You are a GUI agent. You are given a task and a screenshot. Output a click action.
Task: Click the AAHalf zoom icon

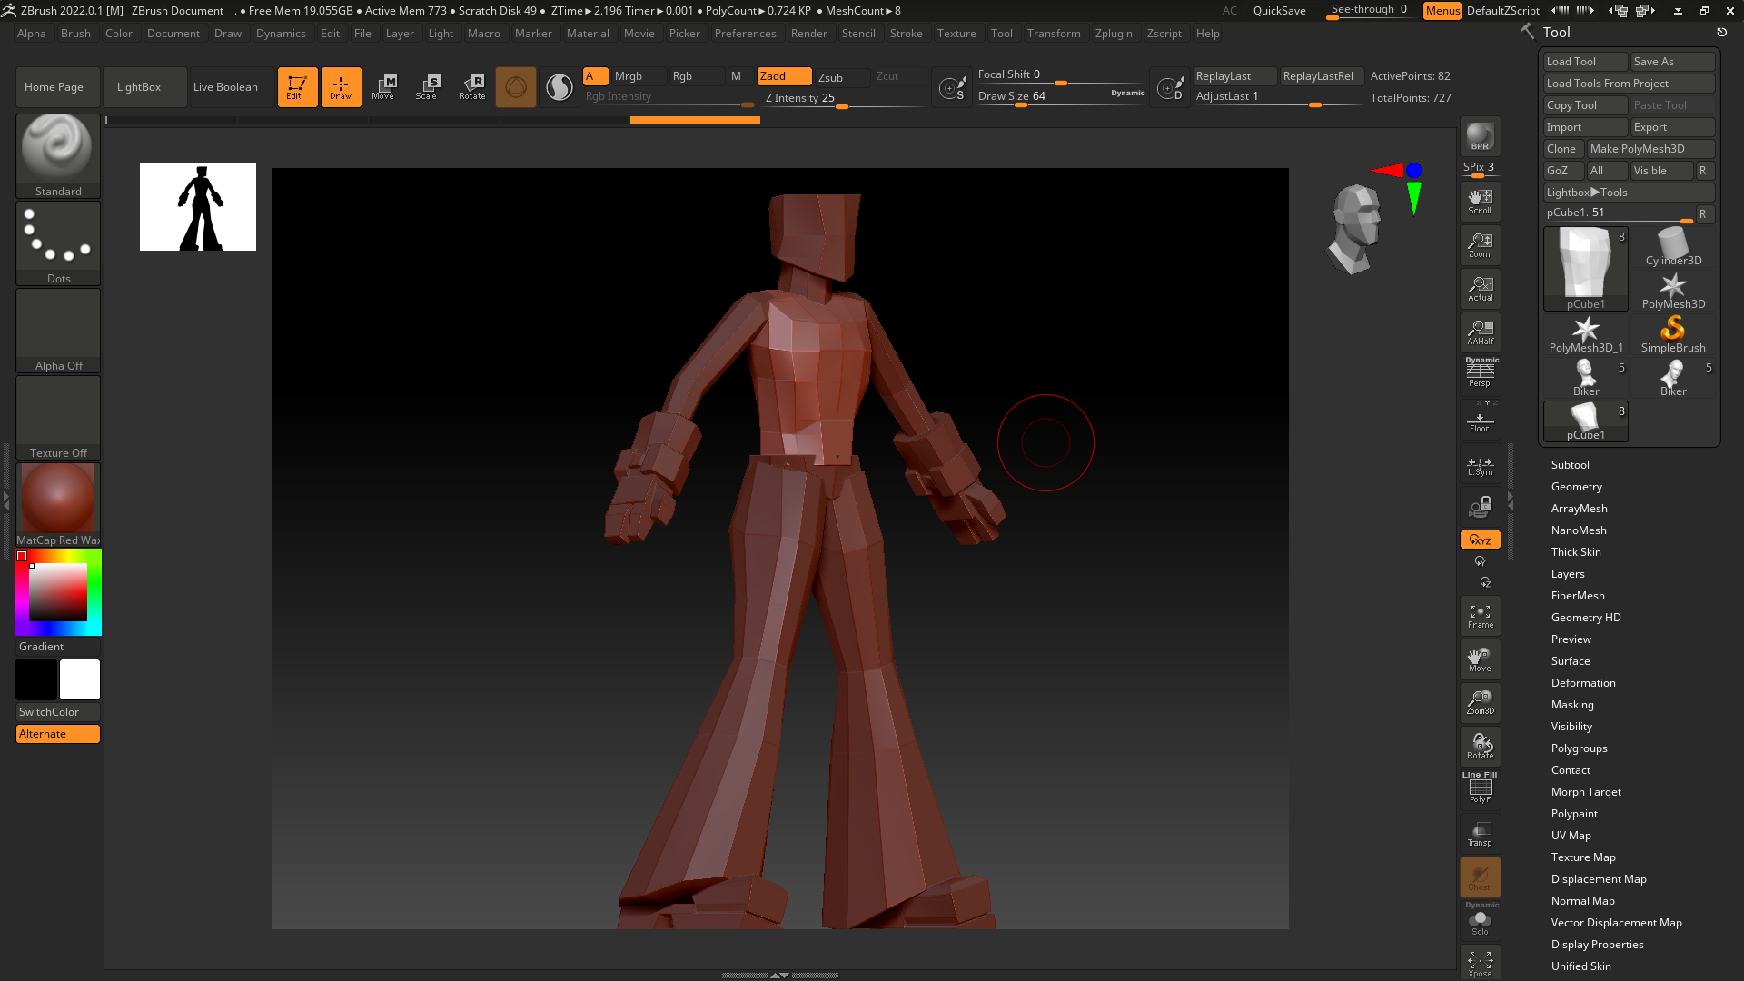point(1480,332)
